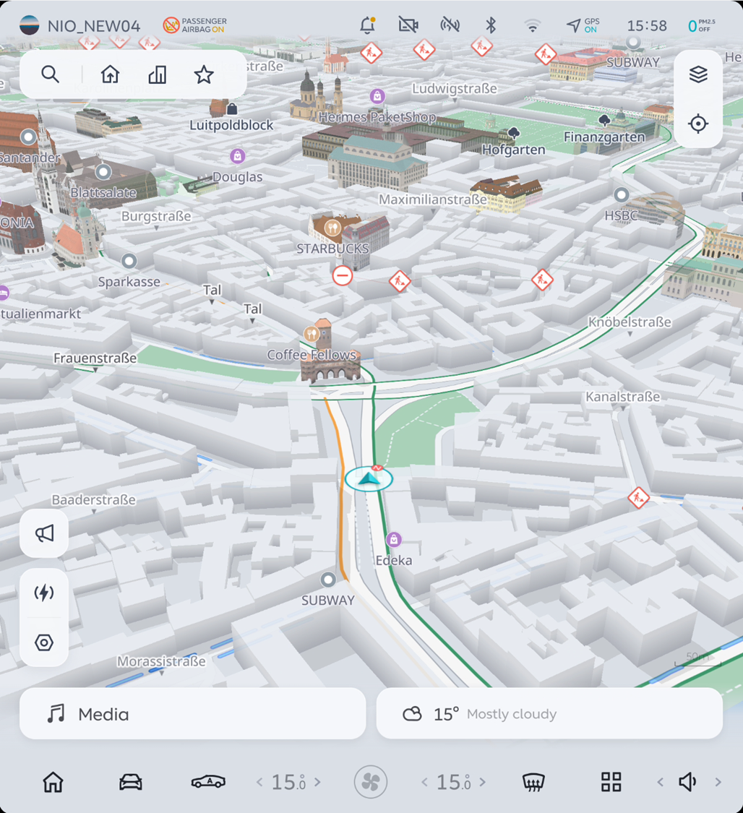Navigate to home address icon
Image resolution: width=743 pixels, height=813 pixels.
pyautogui.click(x=110, y=74)
